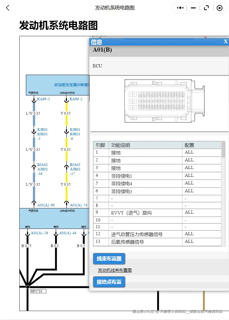Viewport: 229px width, 320px height.
Task: Click the ECU connector pinout image
Action: [164, 101]
